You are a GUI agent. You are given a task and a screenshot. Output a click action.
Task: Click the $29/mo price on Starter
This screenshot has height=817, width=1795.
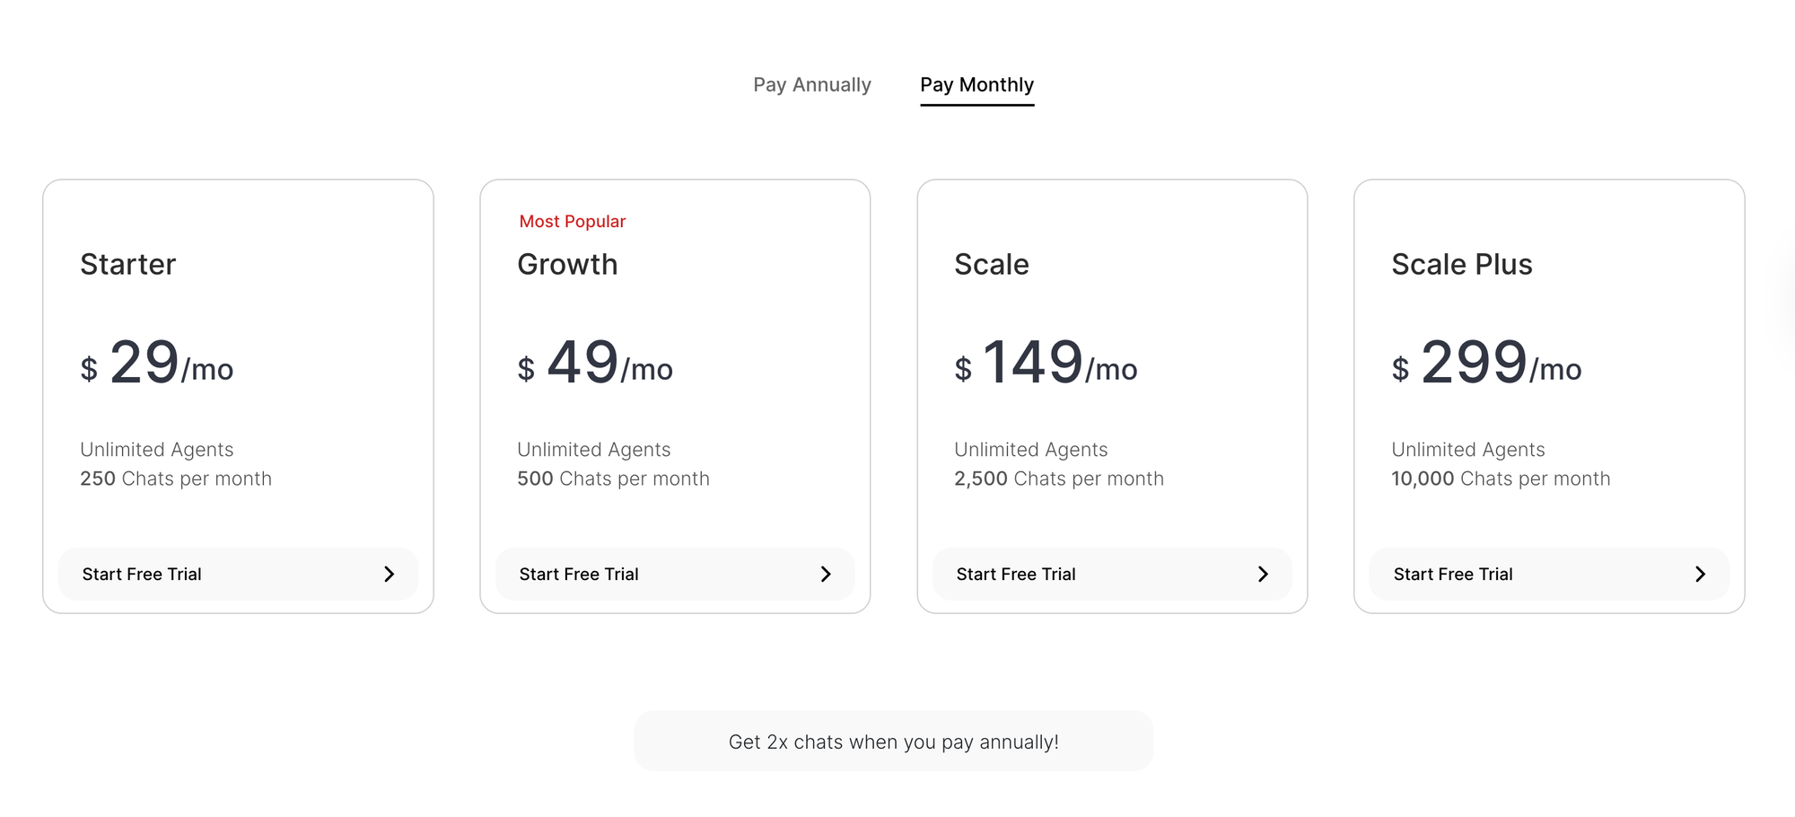(157, 364)
